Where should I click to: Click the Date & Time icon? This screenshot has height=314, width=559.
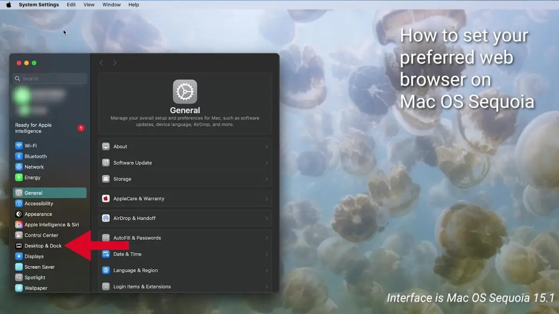[106, 254]
